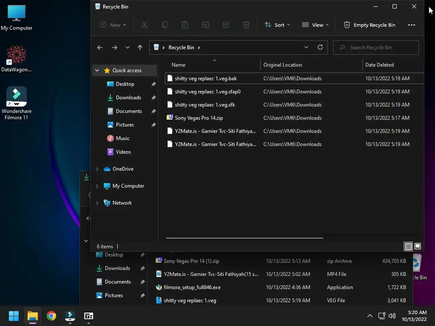
Task: Click the Paste clipboard icon in toolbar
Action: point(185,25)
